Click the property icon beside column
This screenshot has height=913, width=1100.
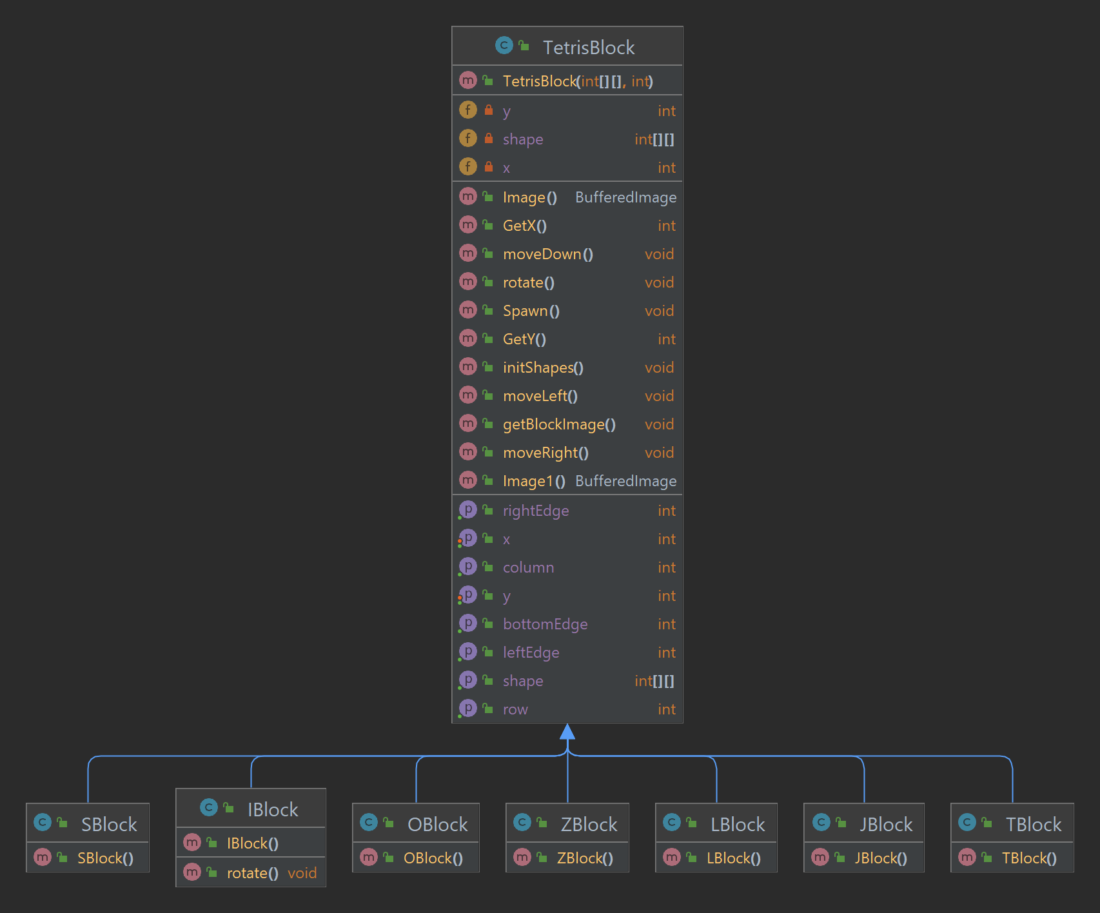pos(468,566)
